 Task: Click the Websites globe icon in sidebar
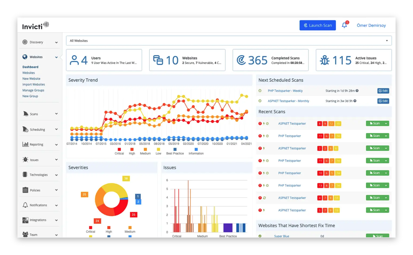25,57
